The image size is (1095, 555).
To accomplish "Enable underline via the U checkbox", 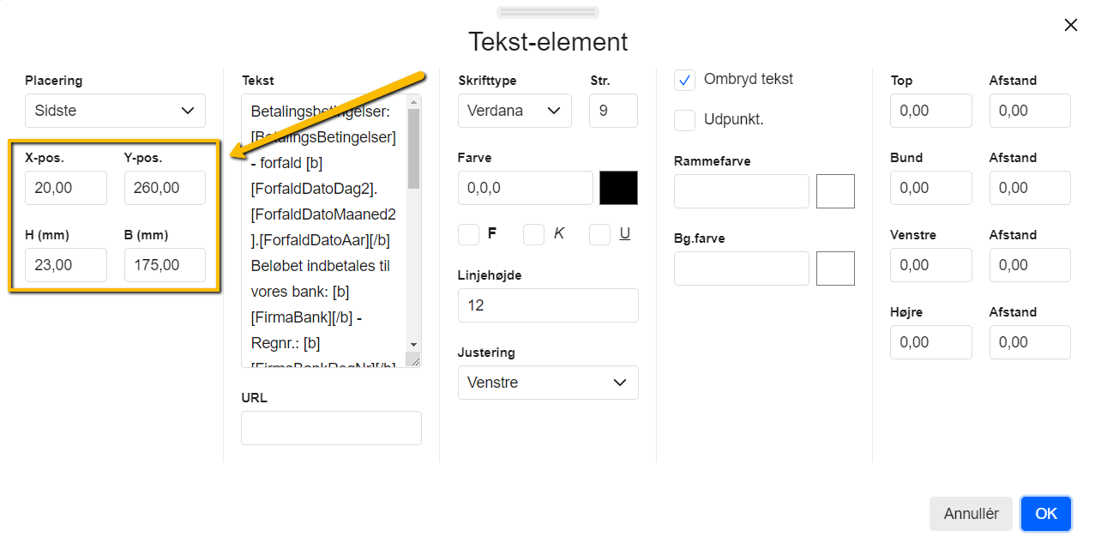I will [x=599, y=233].
